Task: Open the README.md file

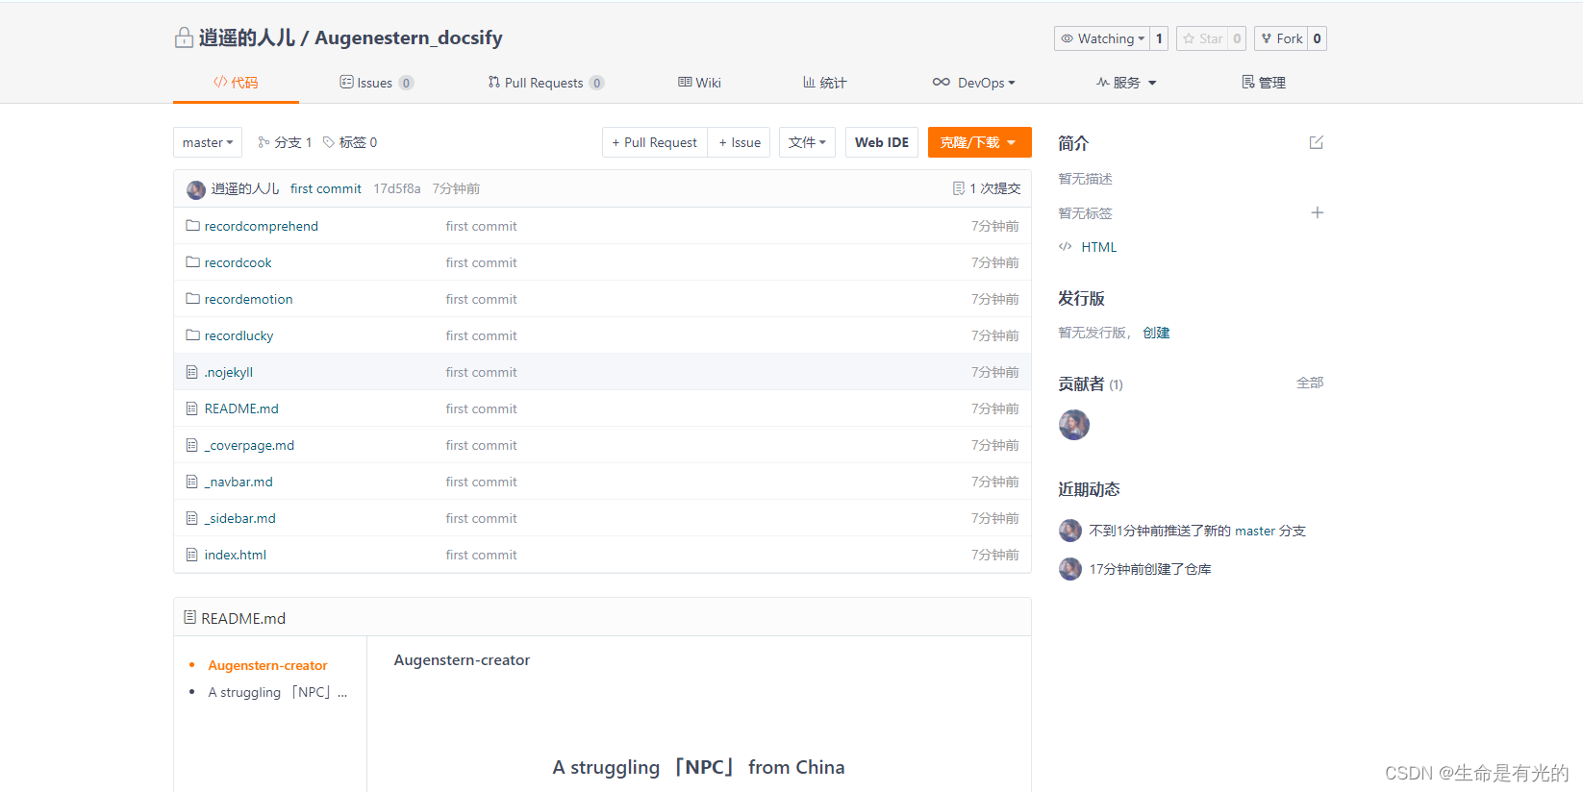Action: 241,408
